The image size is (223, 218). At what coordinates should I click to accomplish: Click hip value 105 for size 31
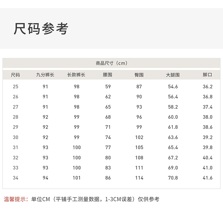point(139,148)
